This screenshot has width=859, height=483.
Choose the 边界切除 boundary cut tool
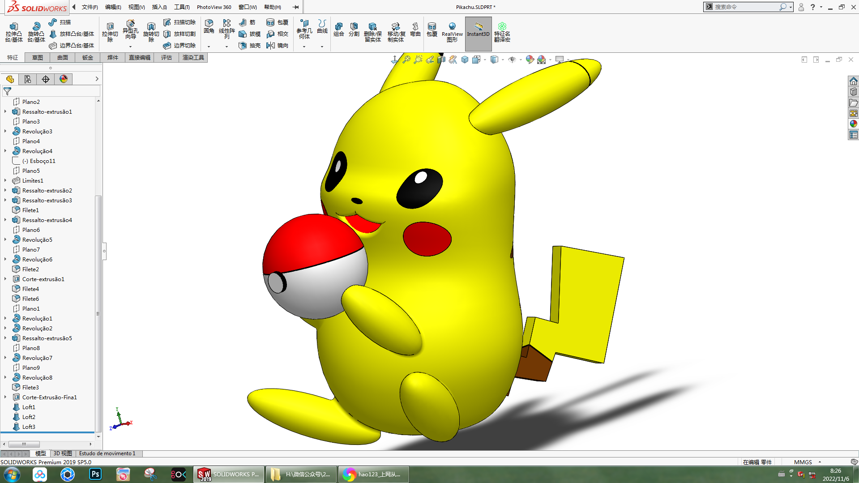click(179, 46)
